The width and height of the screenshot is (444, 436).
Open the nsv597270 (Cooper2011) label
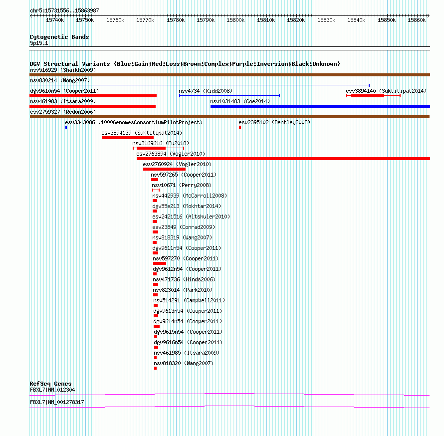tap(186, 258)
